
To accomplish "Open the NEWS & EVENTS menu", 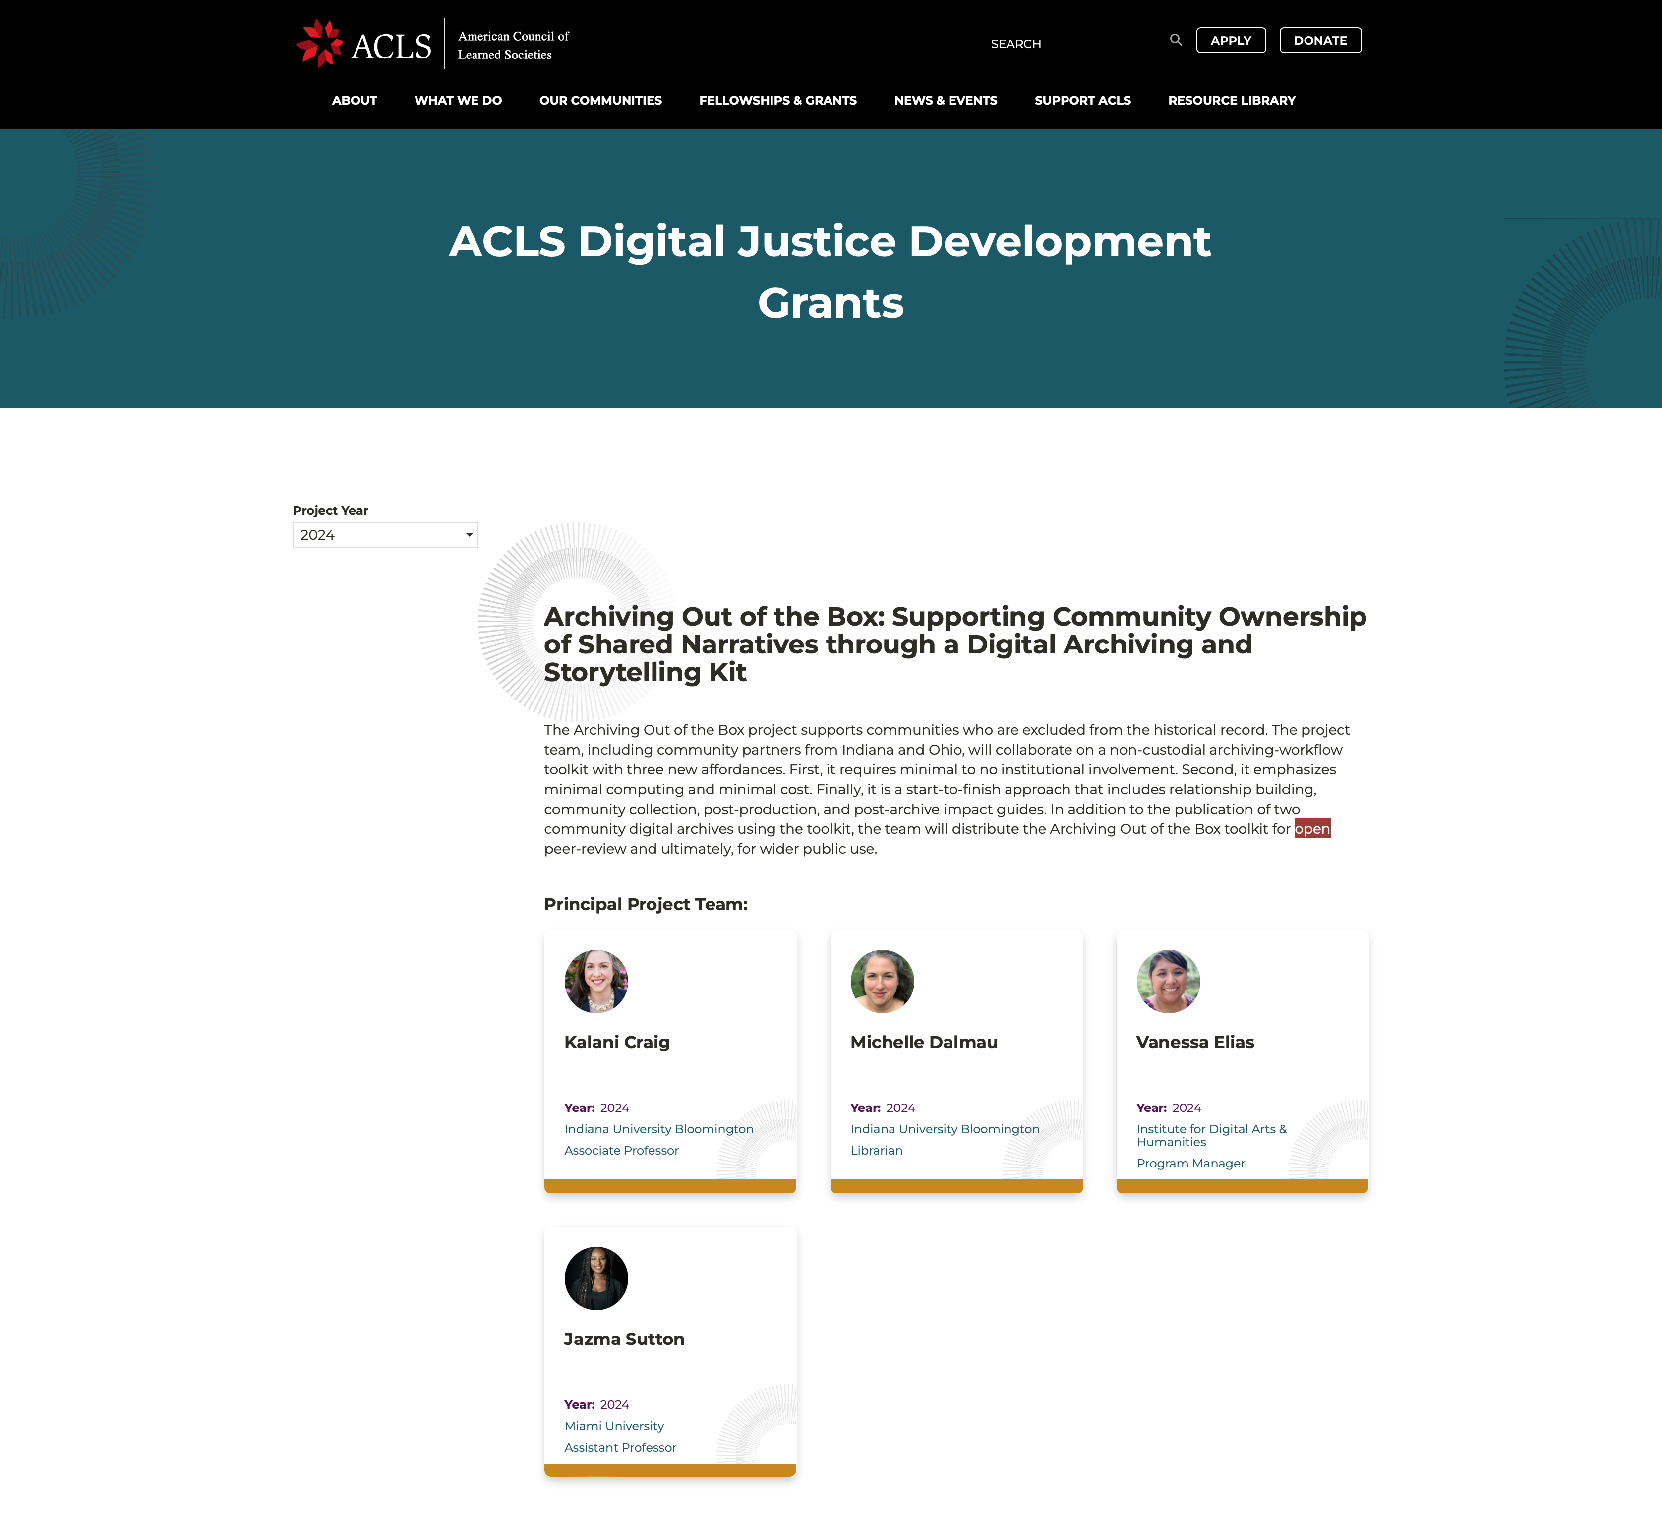I will coord(946,101).
